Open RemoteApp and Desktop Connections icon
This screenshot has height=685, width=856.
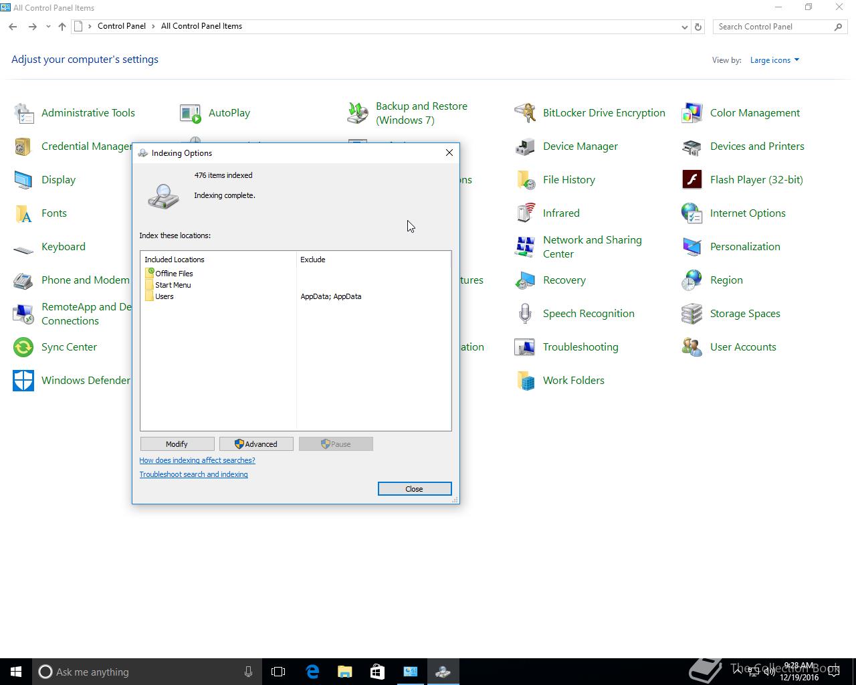coord(23,314)
